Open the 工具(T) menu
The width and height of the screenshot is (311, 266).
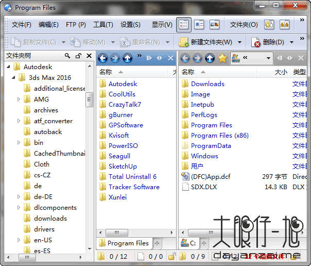[103, 25]
